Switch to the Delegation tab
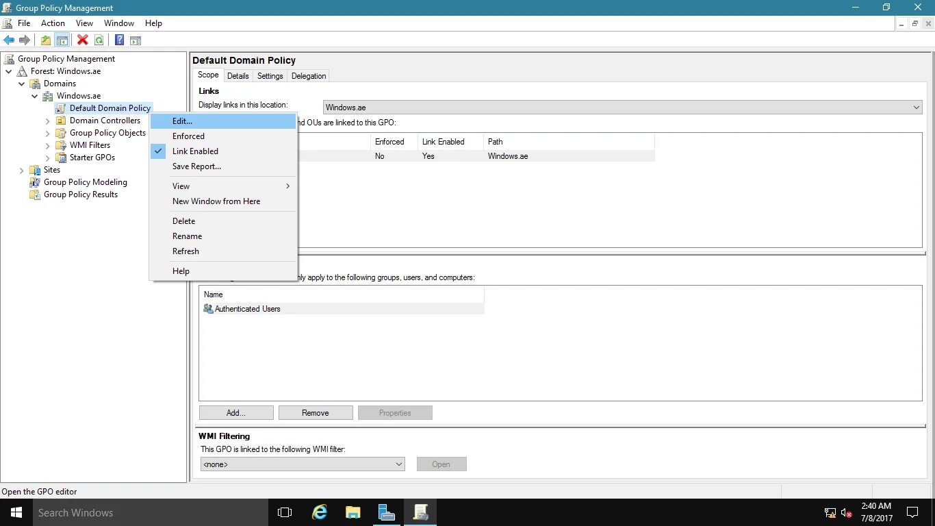This screenshot has width=935, height=526. coord(309,76)
